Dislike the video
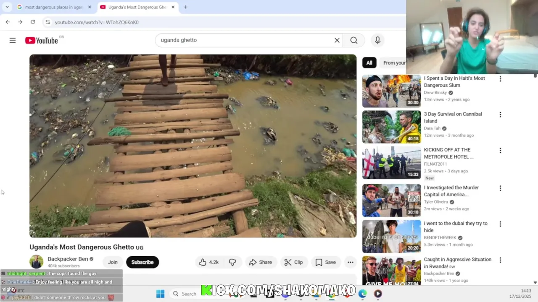The height and width of the screenshot is (302, 538). [x=232, y=262]
